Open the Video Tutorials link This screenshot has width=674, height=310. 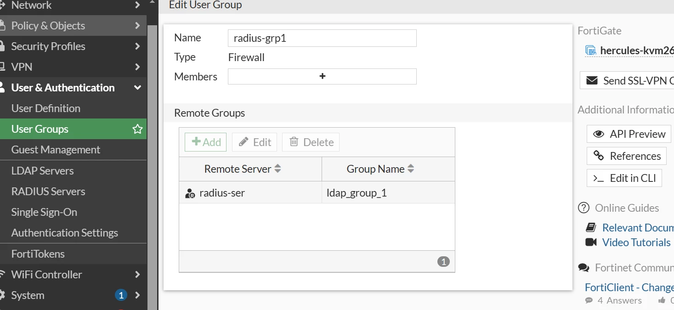pyautogui.click(x=636, y=242)
